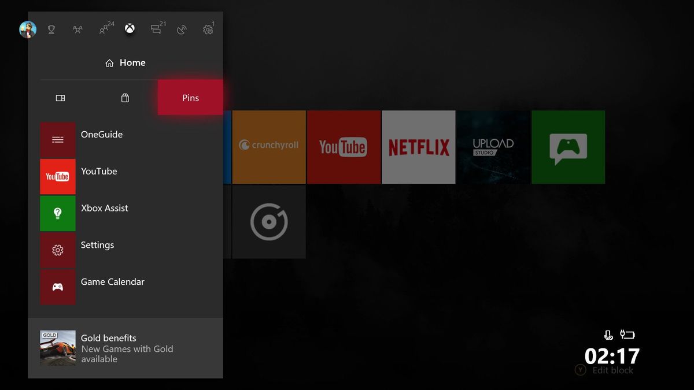Select the Xbox logo home guide icon
The height and width of the screenshot is (390, 694).
pos(130,29)
